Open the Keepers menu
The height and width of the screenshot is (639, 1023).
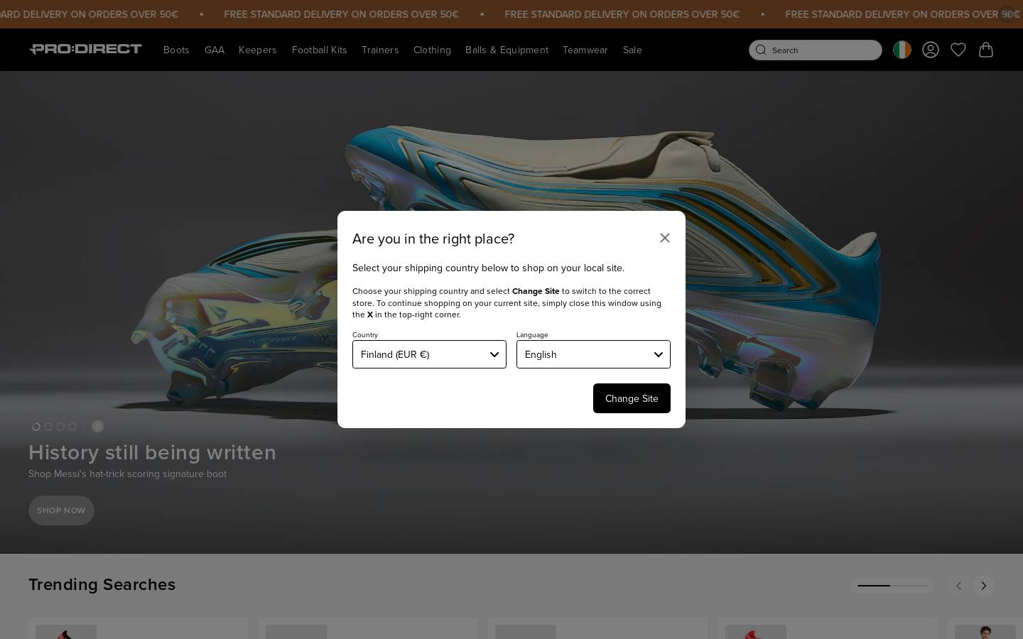pos(257,50)
